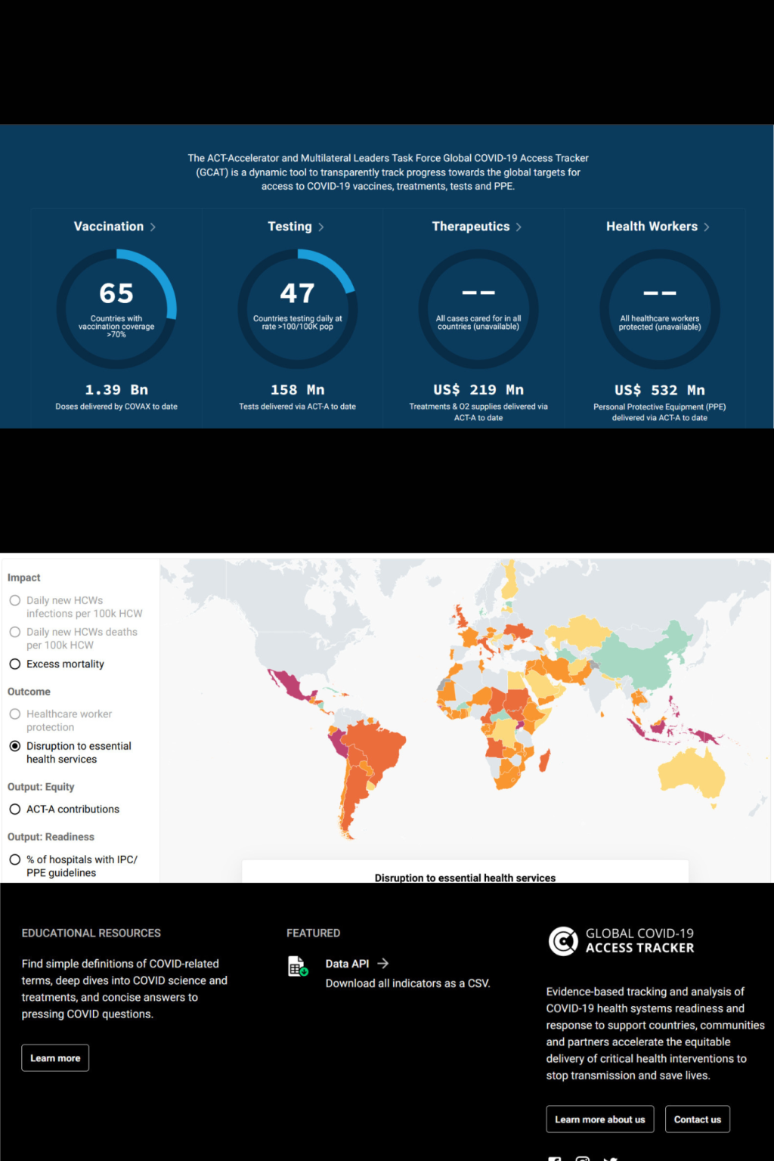Click the Vaccination donut progress chart
Image resolution: width=774 pixels, height=1161 pixels.
[116, 308]
